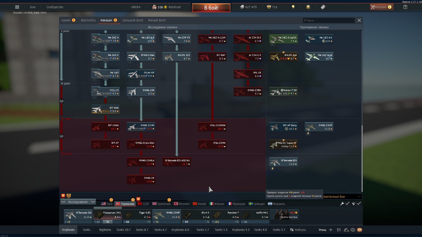Open the Бои menu
The width and height of the screenshot is (422, 237).
coord(33,7)
